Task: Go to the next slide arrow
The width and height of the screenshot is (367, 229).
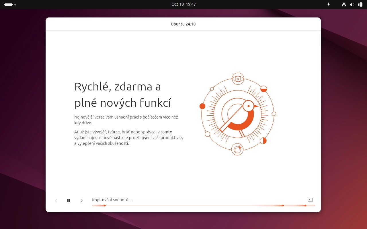Action: point(81,201)
